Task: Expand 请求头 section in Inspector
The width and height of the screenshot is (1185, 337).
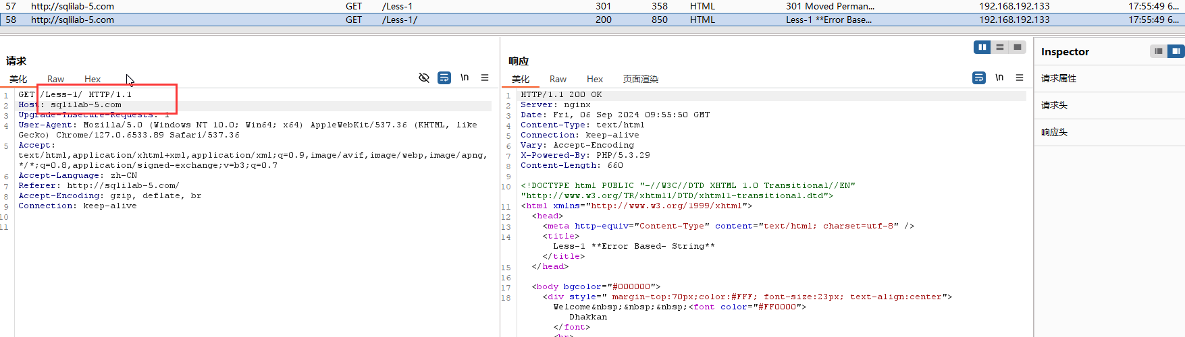Action: 1054,105
